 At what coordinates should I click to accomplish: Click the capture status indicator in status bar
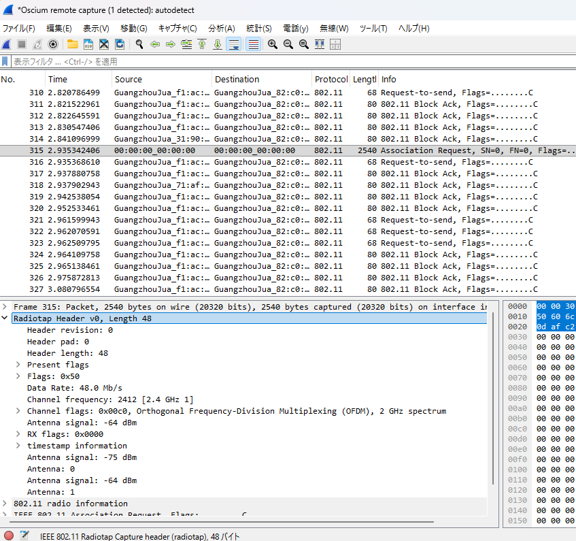pos(9,536)
